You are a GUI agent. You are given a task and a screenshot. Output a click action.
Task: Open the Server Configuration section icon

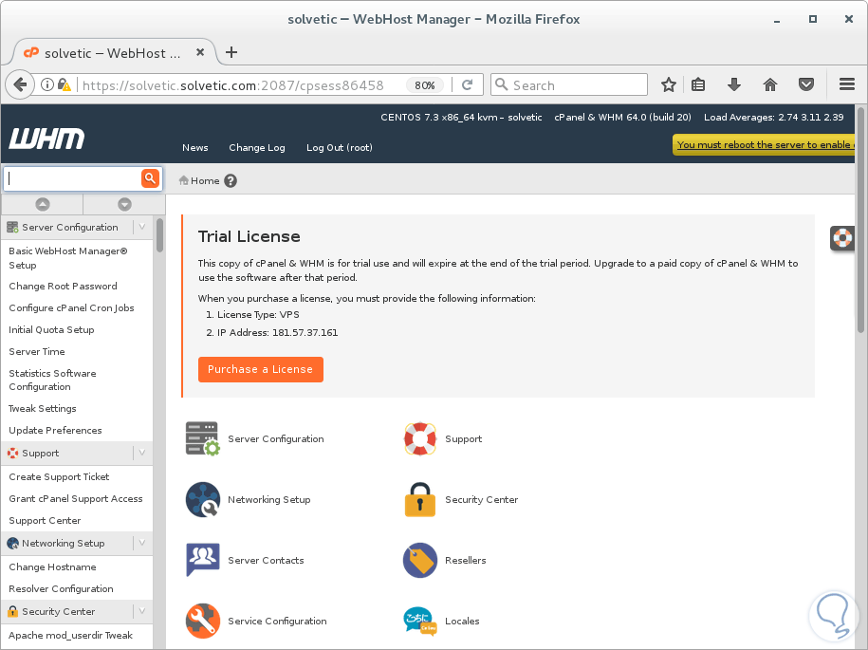coord(202,438)
